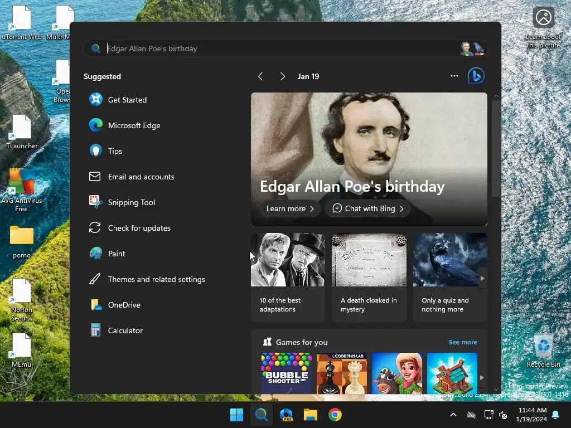This screenshot has width=571, height=428.
Task: Click the muted volume tray icon
Action: click(x=503, y=415)
